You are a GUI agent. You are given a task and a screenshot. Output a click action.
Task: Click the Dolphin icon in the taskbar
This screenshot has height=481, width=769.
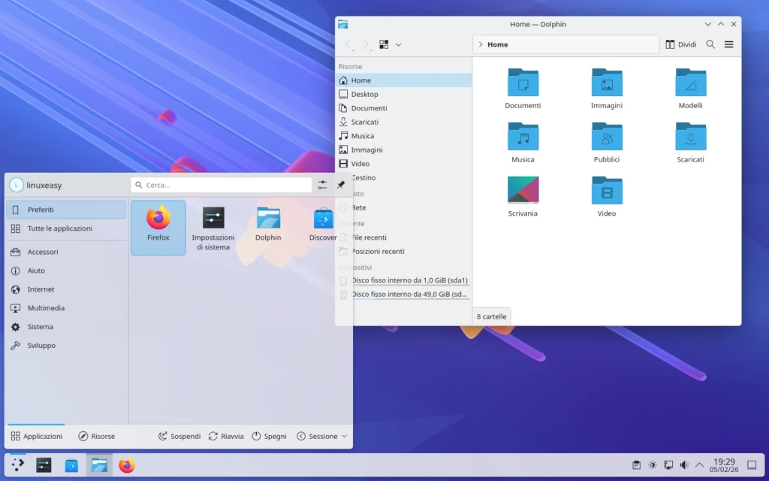pyautogui.click(x=99, y=465)
